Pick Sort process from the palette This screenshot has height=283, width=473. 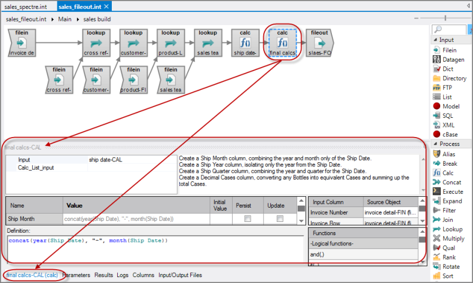point(443,276)
